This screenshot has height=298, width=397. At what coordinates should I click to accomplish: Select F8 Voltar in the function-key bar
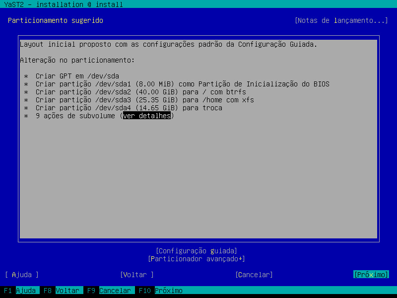click(61, 291)
